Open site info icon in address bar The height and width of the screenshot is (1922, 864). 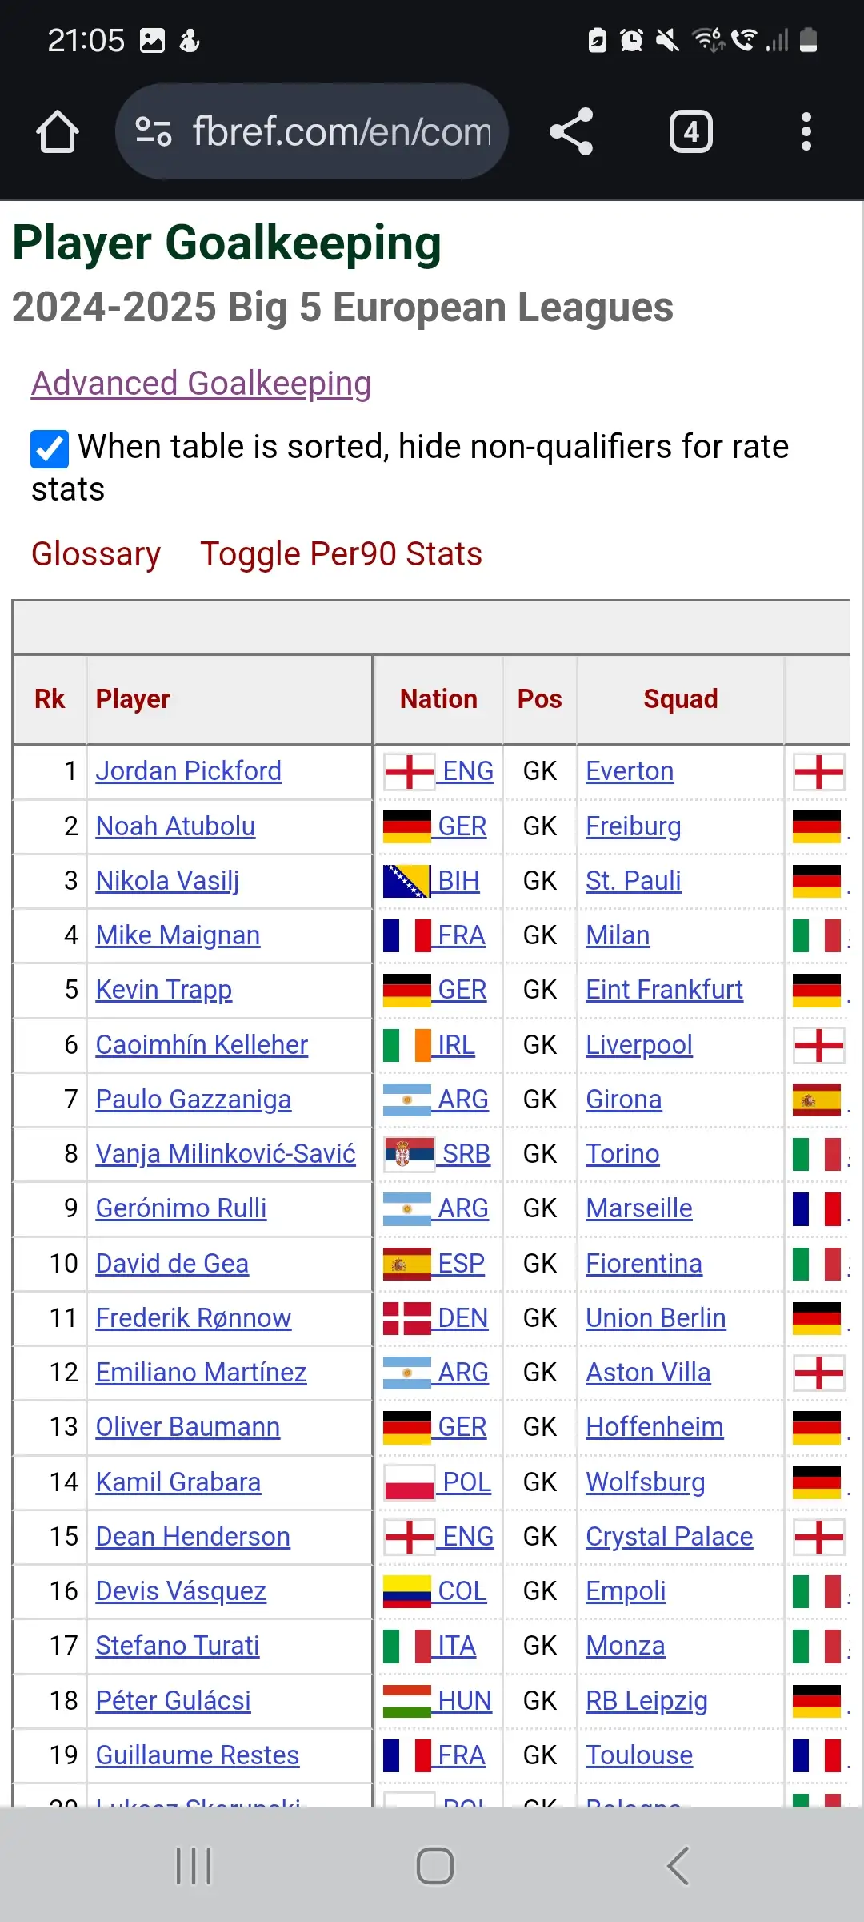[154, 131]
